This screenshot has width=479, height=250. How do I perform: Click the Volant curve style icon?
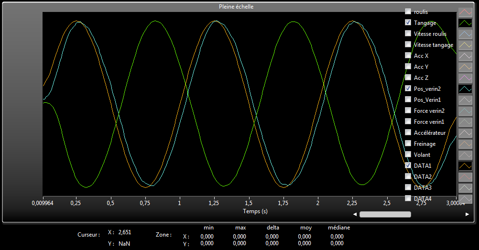coord(465,155)
